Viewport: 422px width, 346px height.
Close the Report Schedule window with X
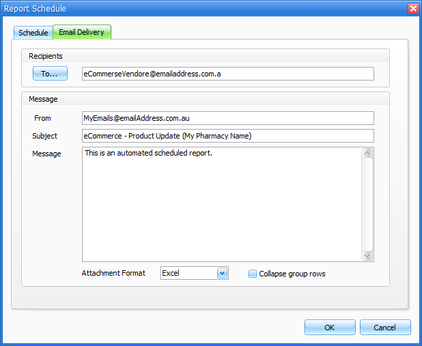point(412,8)
